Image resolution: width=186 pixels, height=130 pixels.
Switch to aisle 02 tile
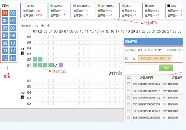(x=13, y=13)
